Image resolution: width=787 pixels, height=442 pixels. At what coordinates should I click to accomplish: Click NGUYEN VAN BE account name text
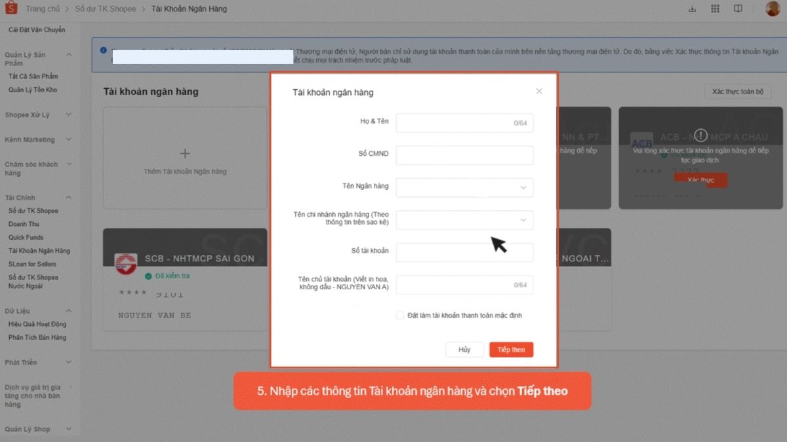tap(155, 316)
